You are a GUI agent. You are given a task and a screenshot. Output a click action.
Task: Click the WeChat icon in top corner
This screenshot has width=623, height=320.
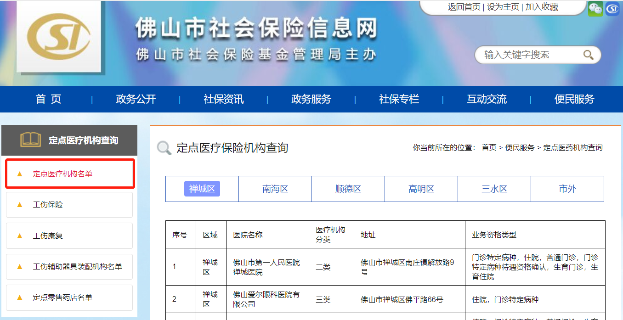595,8
